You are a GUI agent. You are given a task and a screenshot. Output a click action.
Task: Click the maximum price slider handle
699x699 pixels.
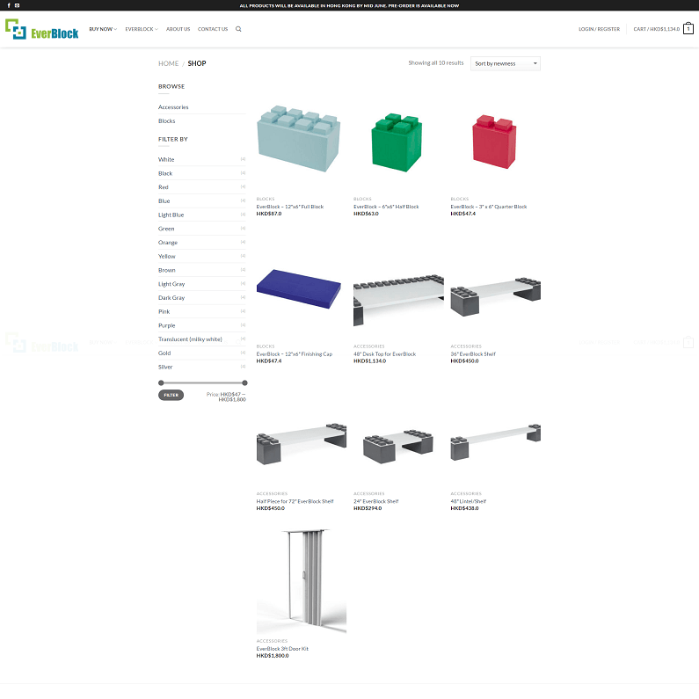(244, 382)
